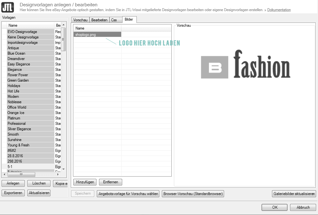
Task: Click the Name column header in Bilder list
Action: point(97,28)
